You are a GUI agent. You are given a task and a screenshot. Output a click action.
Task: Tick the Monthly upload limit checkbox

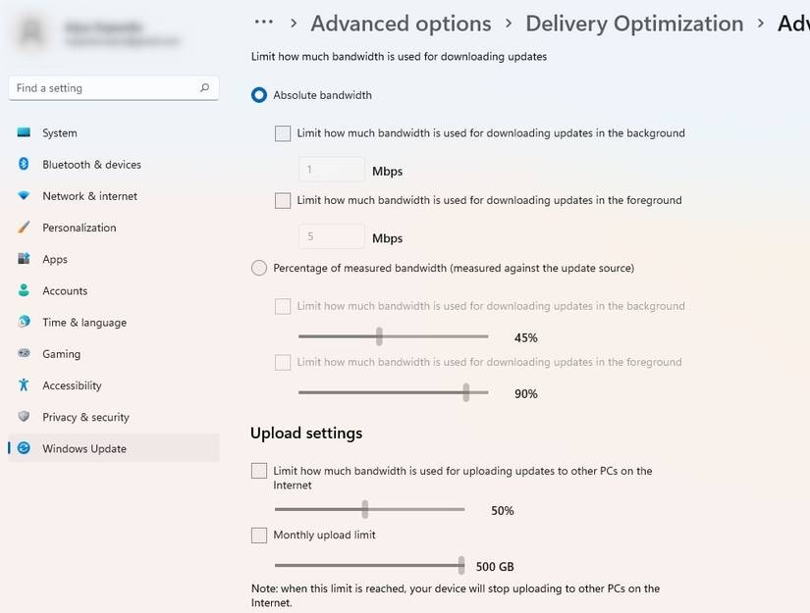259,536
